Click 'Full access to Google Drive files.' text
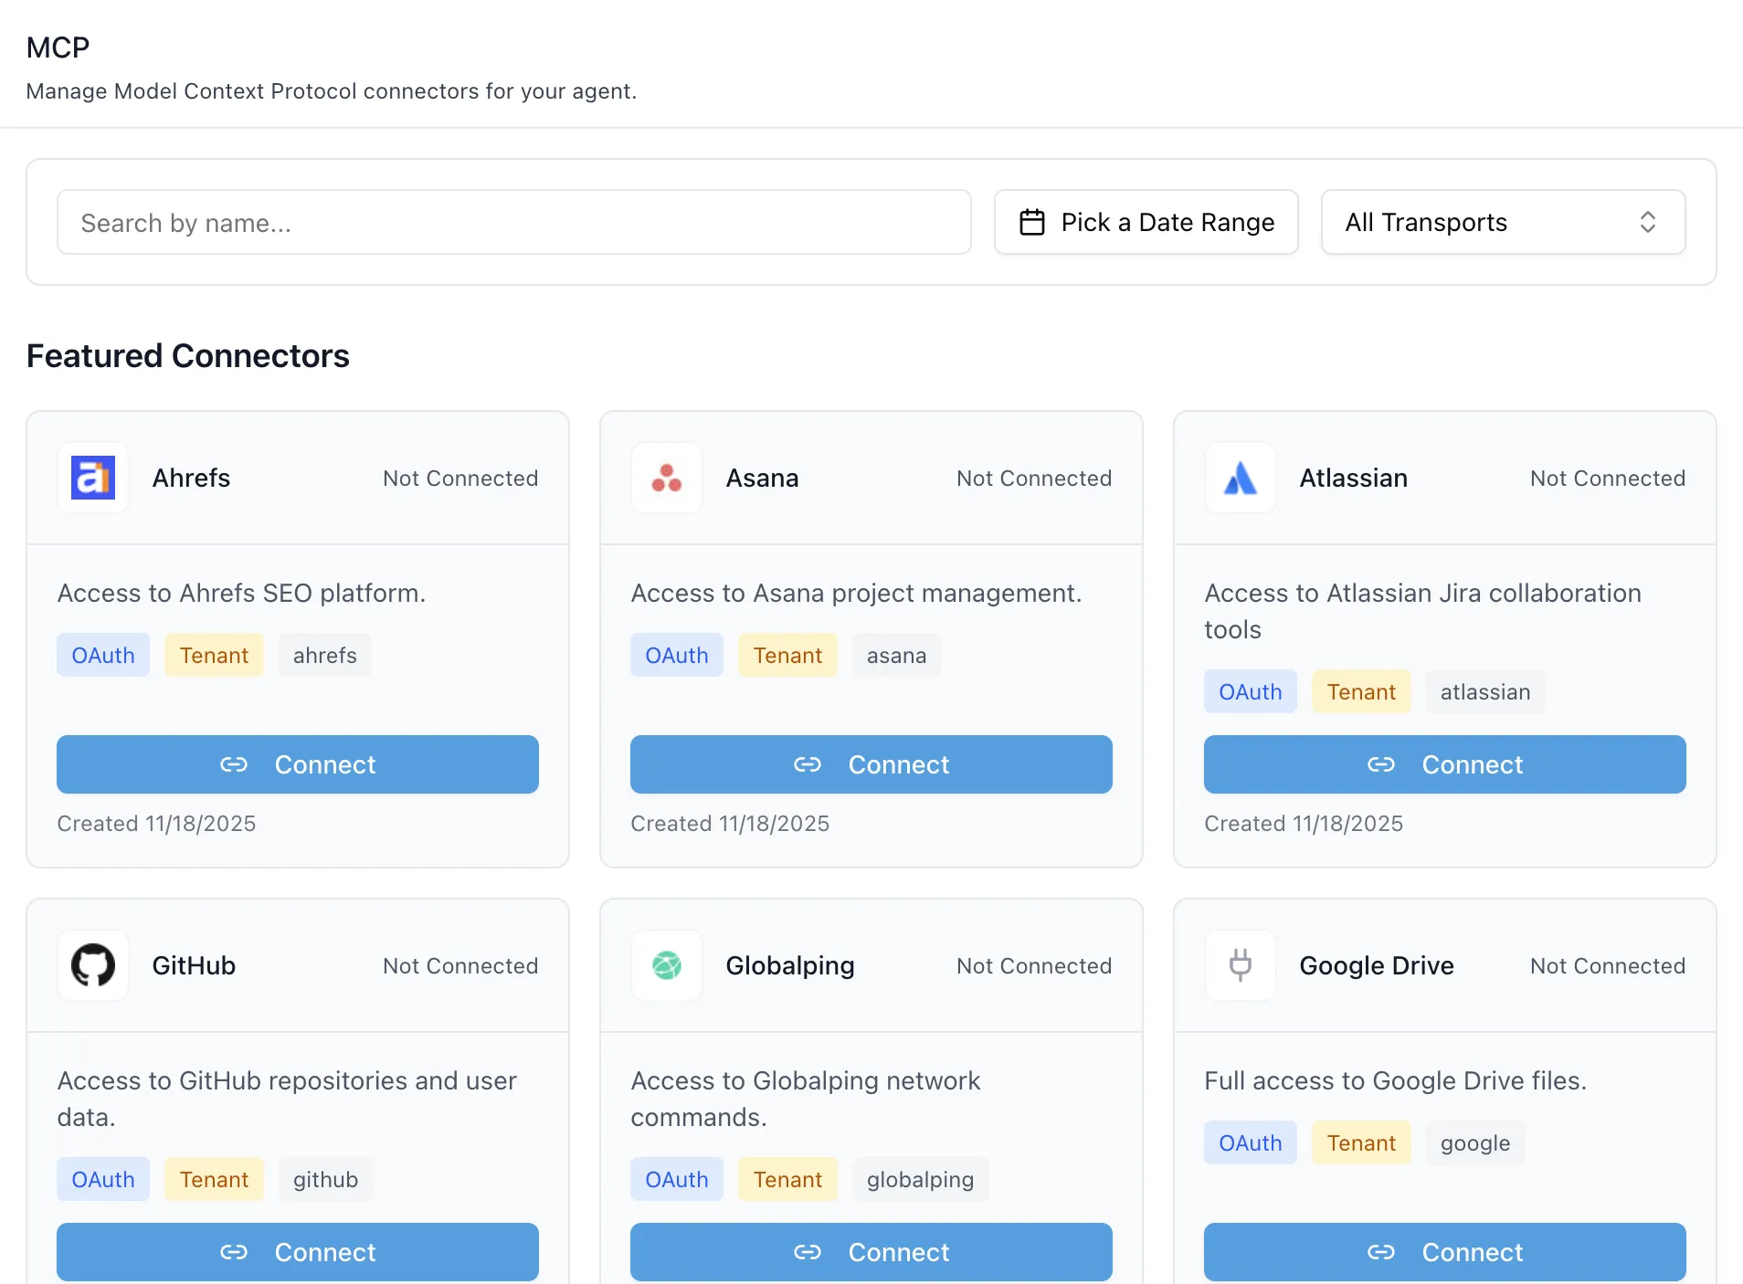Image resolution: width=1743 pixels, height=1284 pixels. point(1395,1080)
